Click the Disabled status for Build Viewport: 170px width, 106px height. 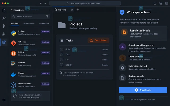click(x=105, y=50)
